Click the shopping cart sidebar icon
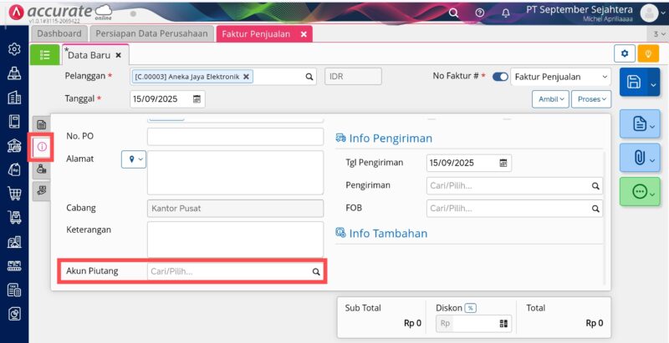Screen dimensions: 669x343 coord(14,194)
